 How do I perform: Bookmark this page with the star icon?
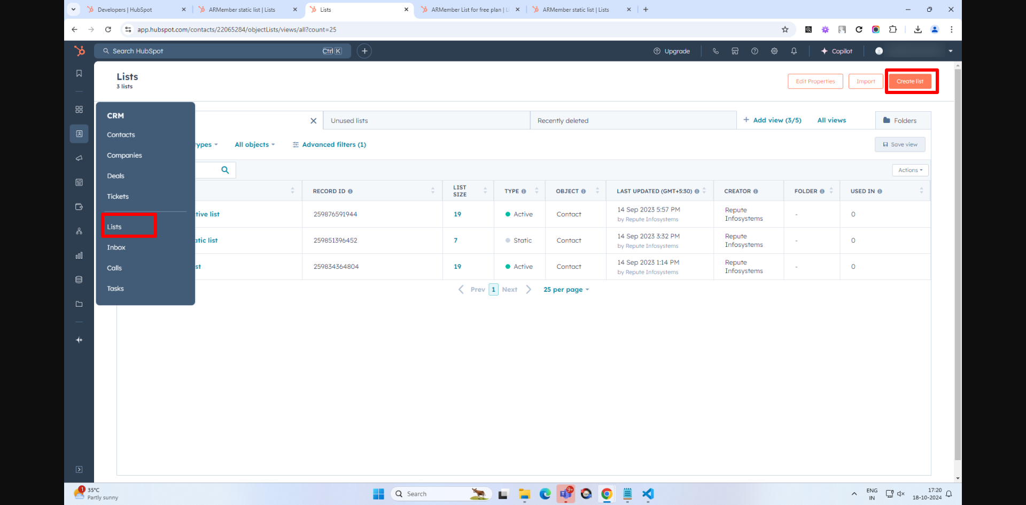(785, 29)
